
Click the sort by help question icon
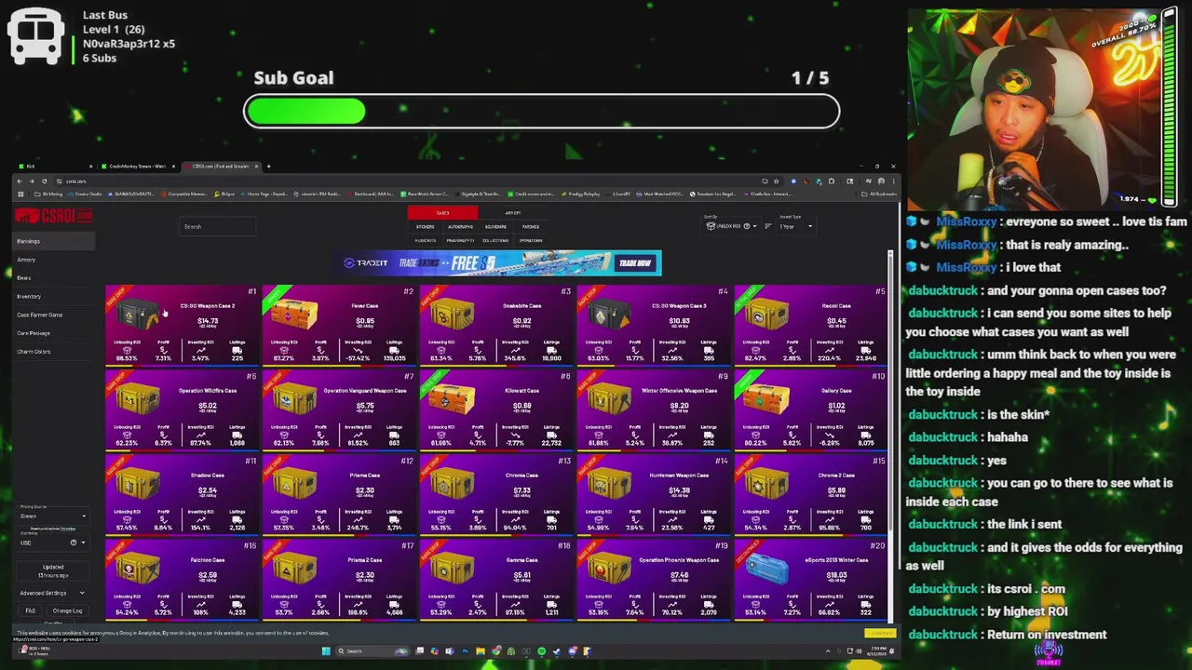747,226
